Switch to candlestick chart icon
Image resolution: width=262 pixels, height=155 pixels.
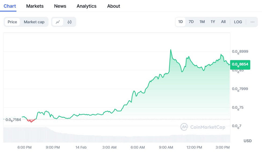click(x=70, y=22)
